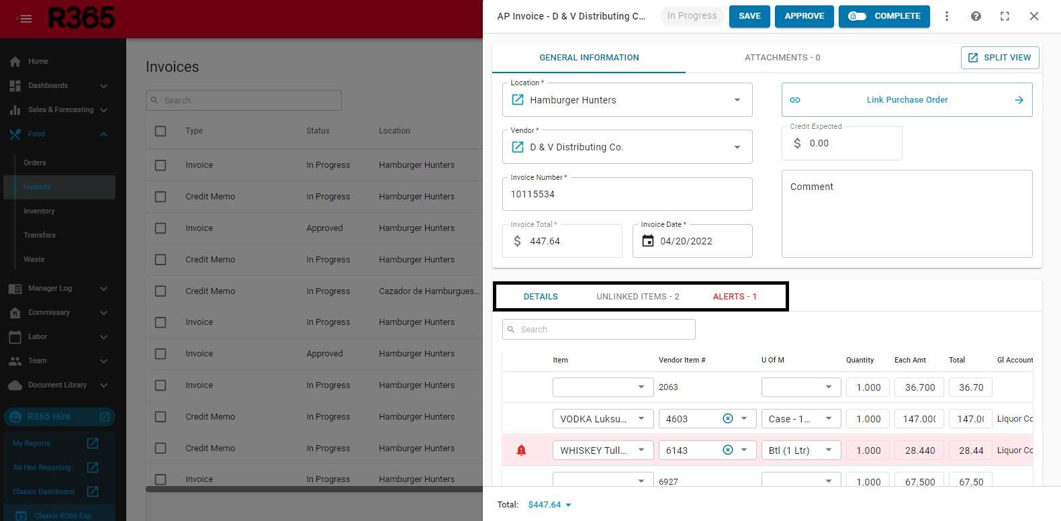
Task: Click the Link Purchase Order arrow icon
Action: 1019,100
